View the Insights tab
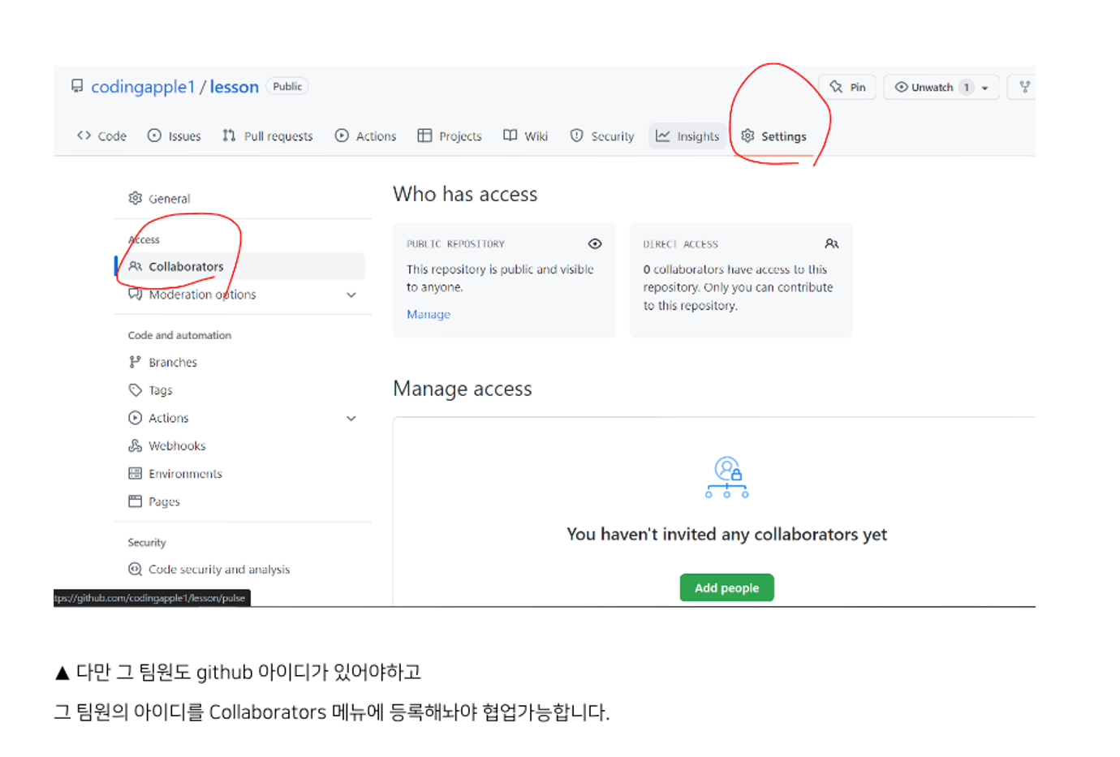The width and height of the screenshot is (1120, 757). point(687,136)
